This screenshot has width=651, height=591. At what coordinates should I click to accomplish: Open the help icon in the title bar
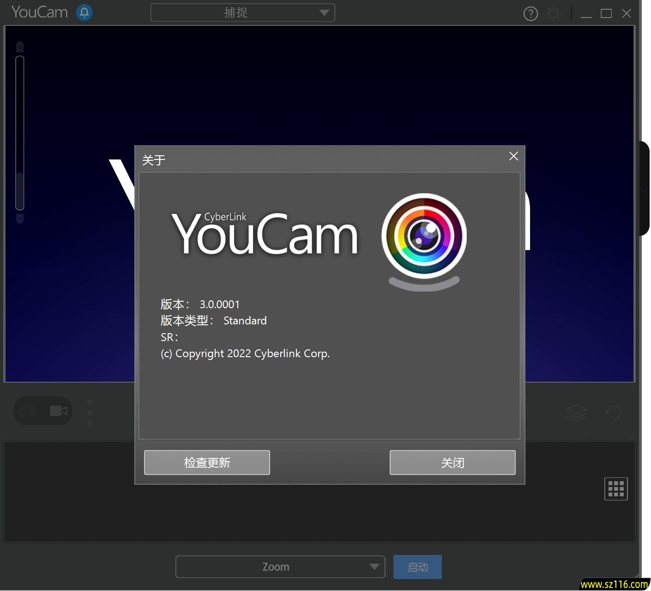(530, 13)
